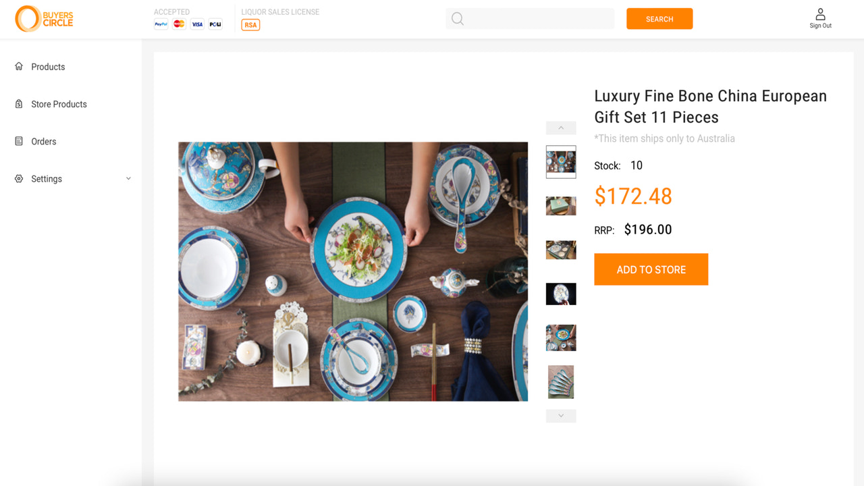The width and height of the screenshot is (864, 486).
Task: Click the ADD TO STORE button
Action: pyautogui.click(x=651, y=269)
